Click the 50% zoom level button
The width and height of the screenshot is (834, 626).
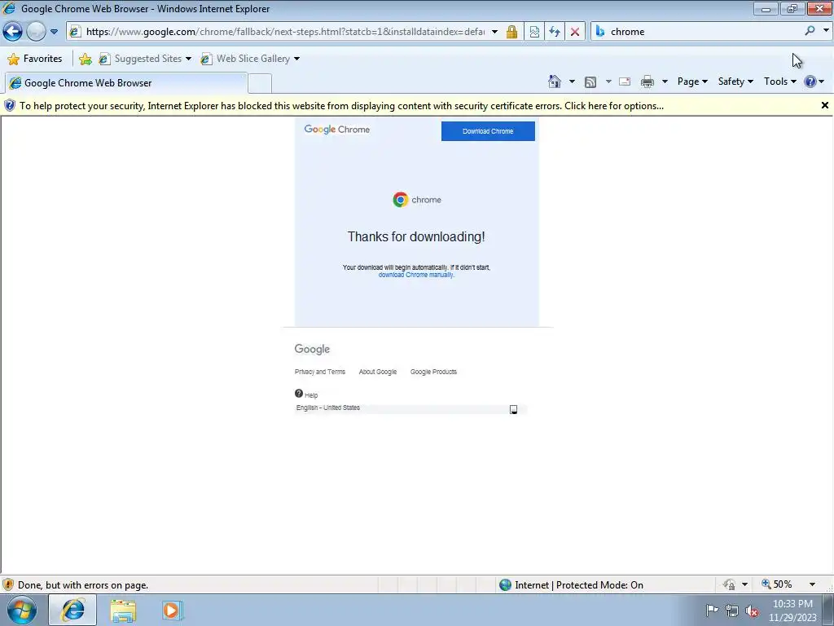[776, 584]
